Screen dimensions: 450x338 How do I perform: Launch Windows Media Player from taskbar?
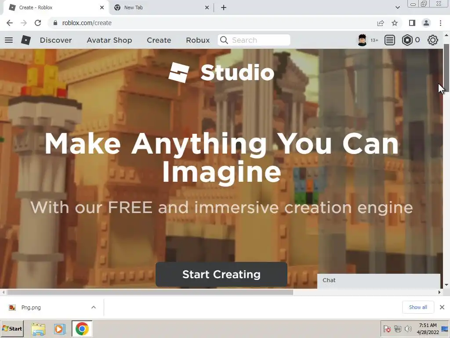pyautogui.click(x=60, y=329)
